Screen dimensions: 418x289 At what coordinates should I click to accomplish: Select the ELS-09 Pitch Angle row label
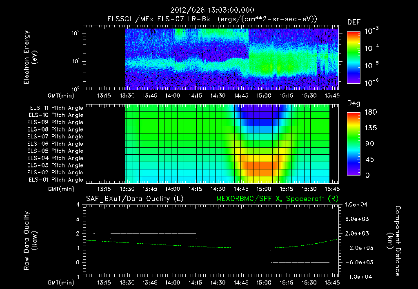(55, 122)
